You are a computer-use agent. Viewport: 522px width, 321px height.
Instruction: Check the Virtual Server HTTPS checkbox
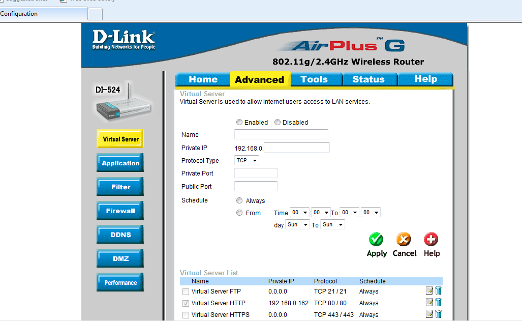186,315
